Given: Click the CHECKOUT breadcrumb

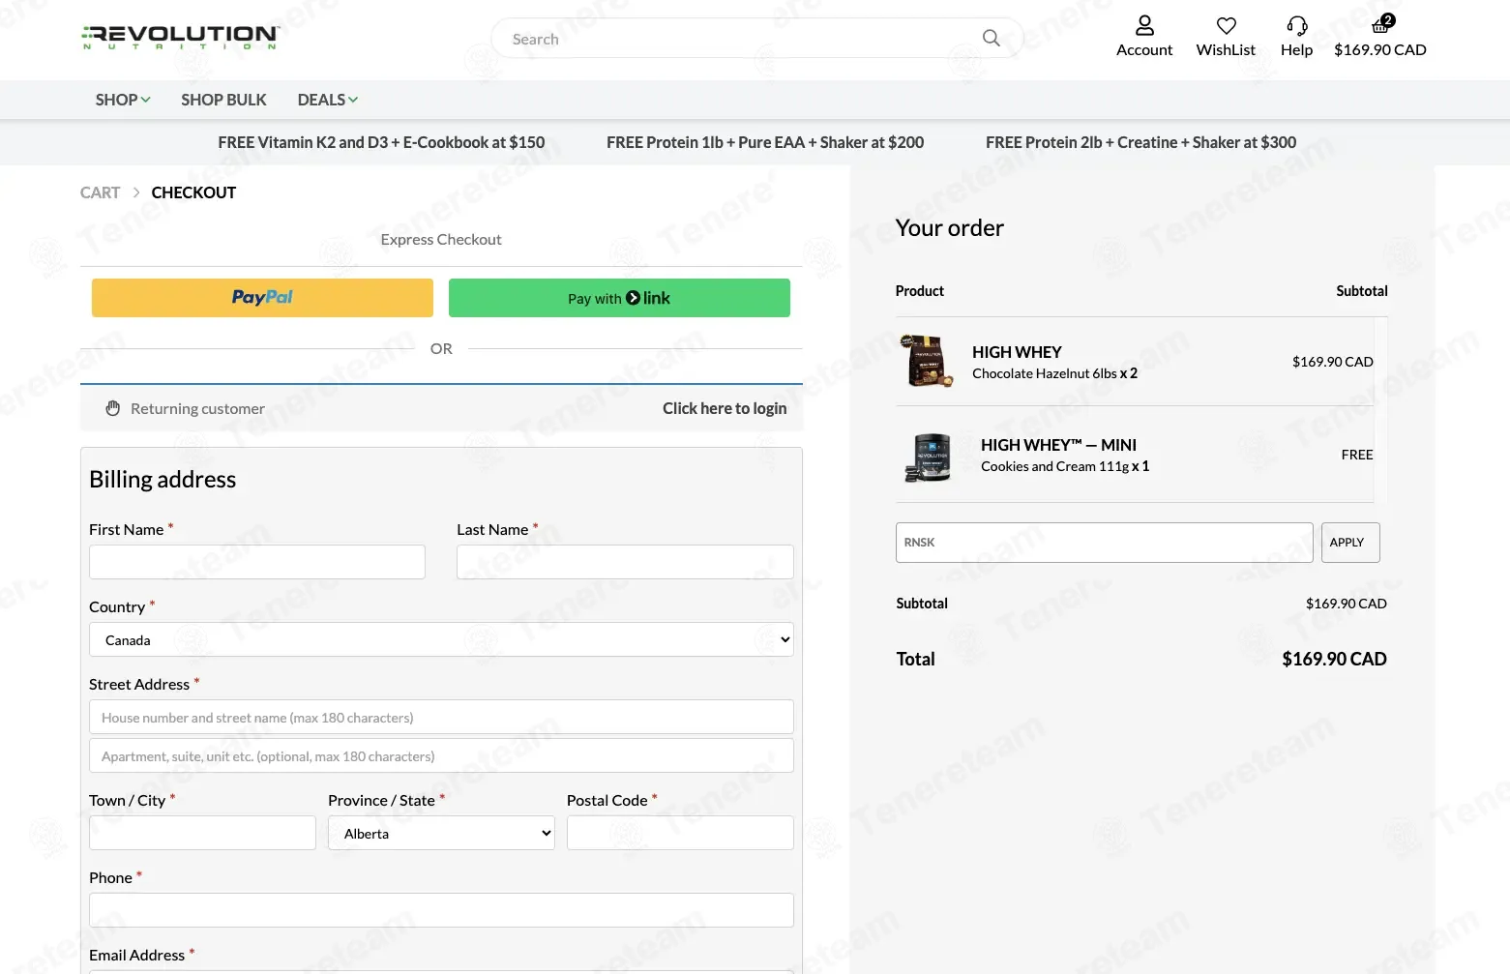Looking at the screenshot, I should [193, 192].
